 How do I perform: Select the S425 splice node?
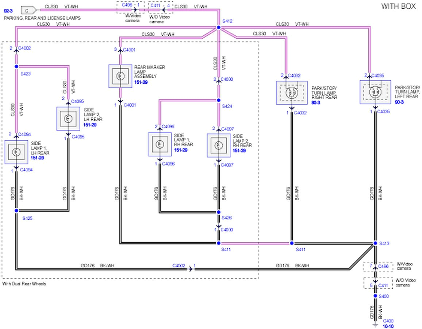pos(16,211)
